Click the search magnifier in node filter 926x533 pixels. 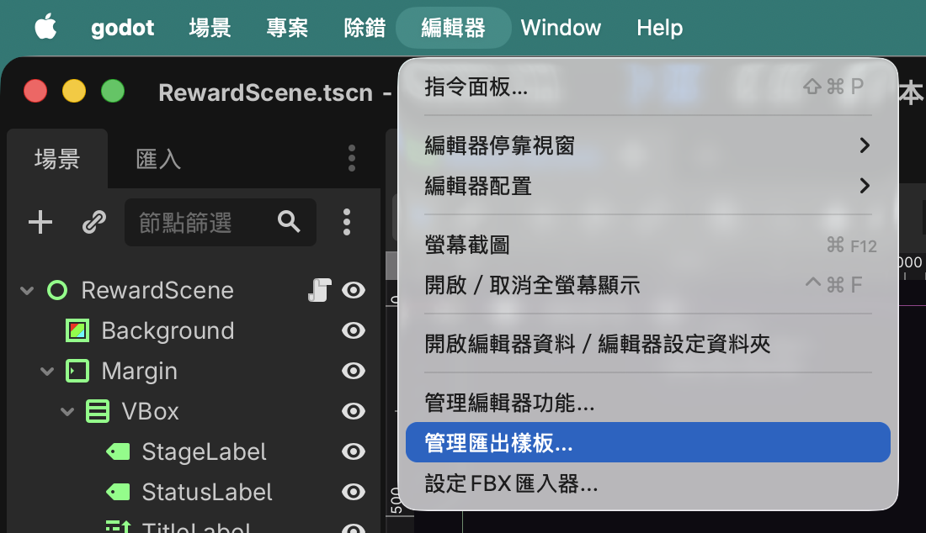tap(289, 222)
